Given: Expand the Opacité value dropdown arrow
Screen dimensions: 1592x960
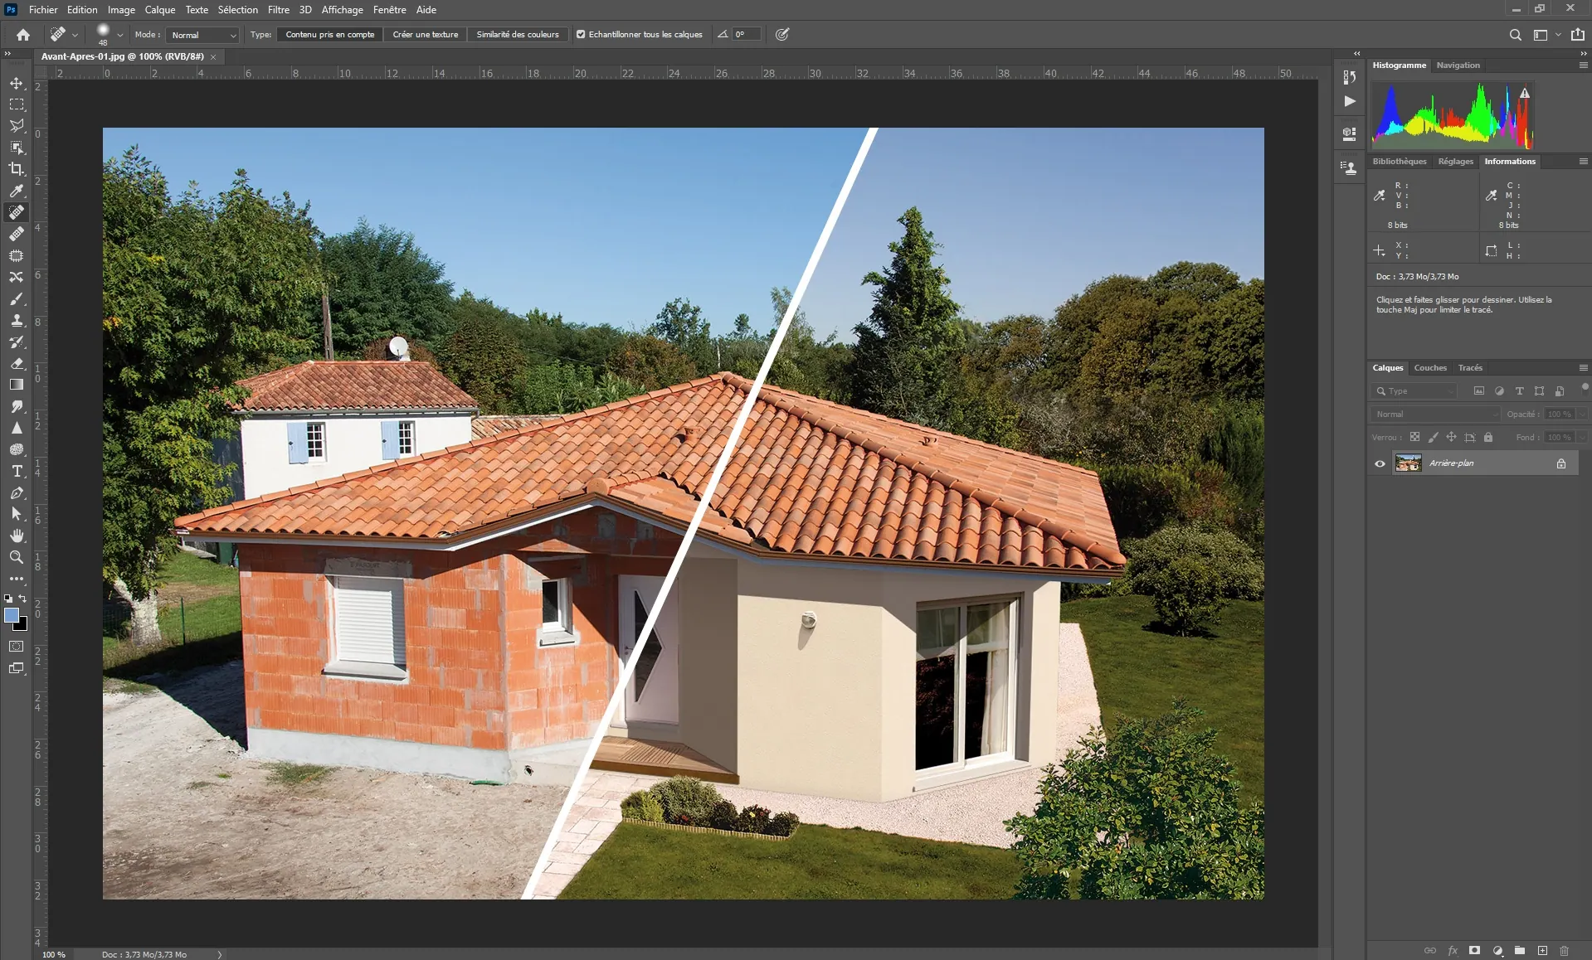Looking at the screenshot, I should (1583, 415).
